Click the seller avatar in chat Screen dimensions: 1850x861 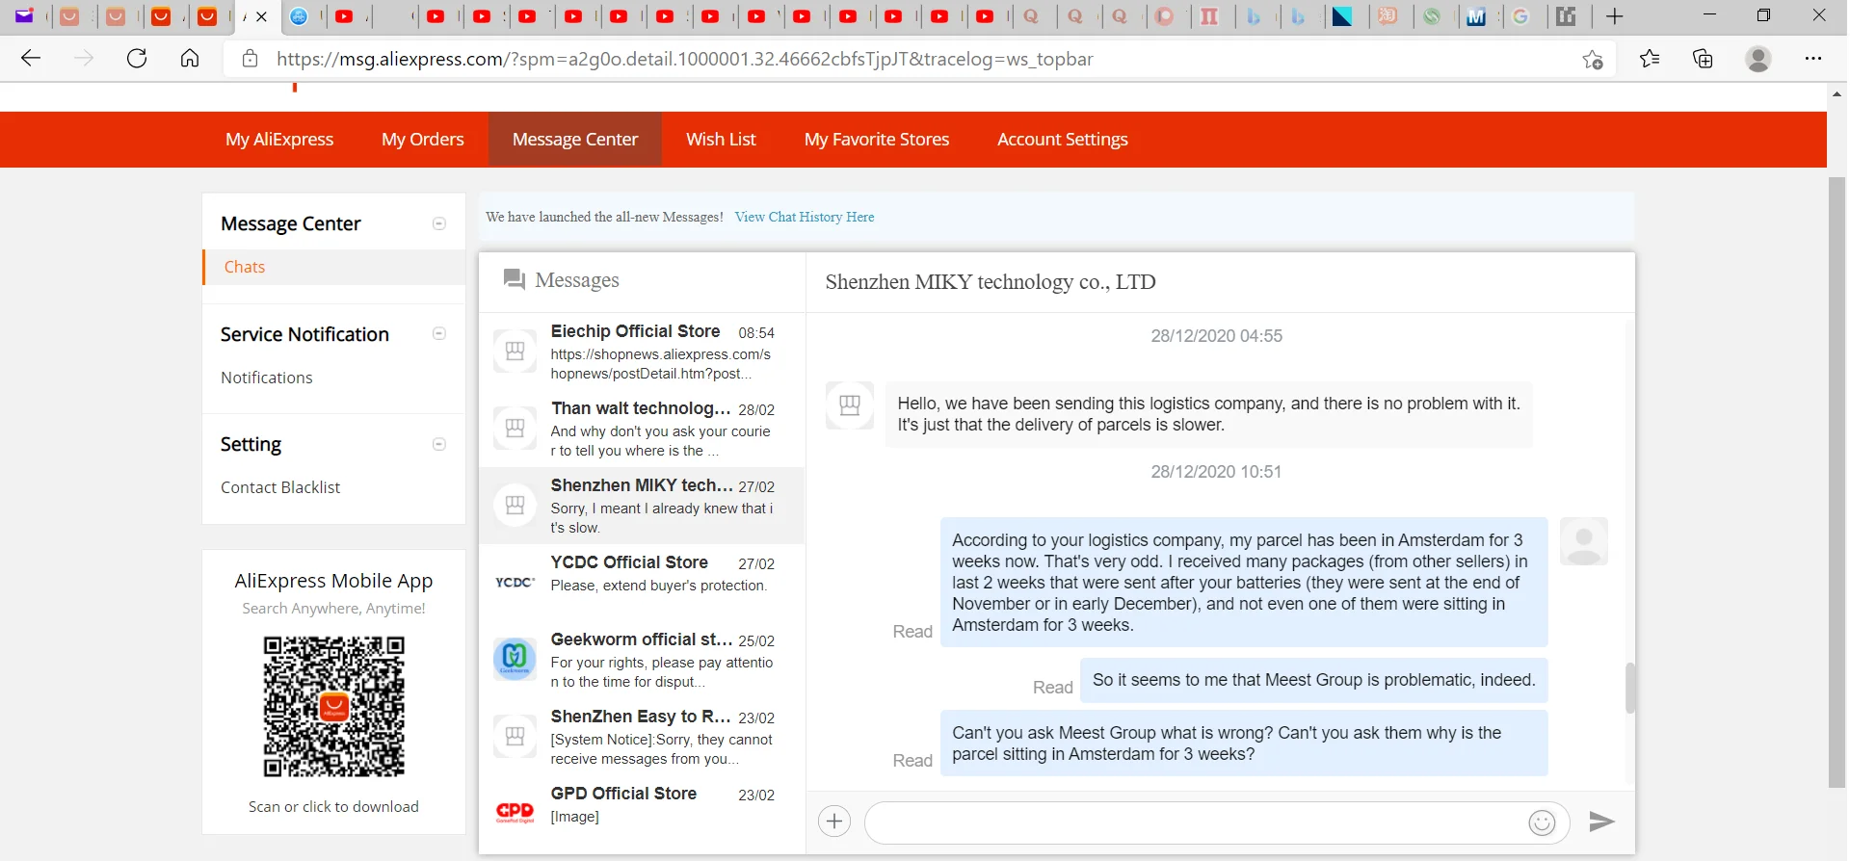850,404
